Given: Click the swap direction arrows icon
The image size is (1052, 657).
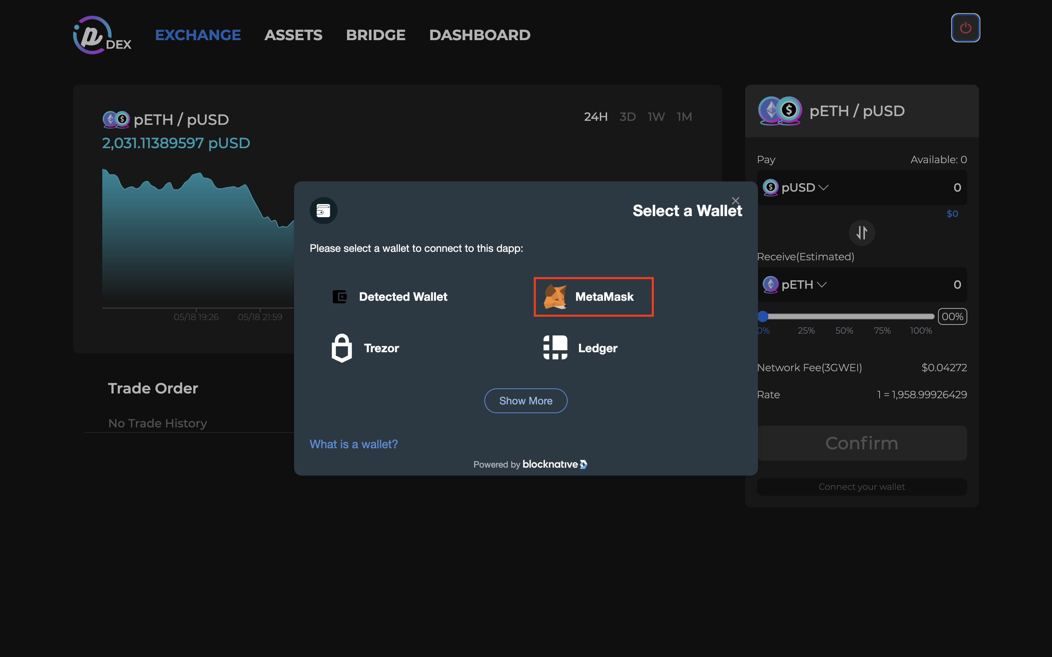Looking at the screenshot, I should 862,233.
